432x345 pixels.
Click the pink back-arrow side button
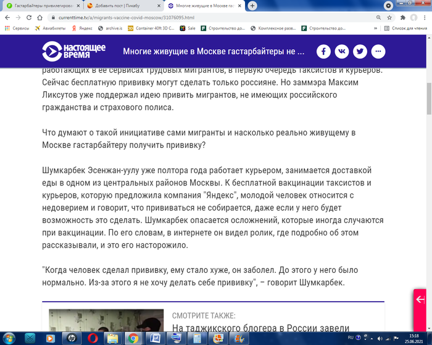click(420, 310)
